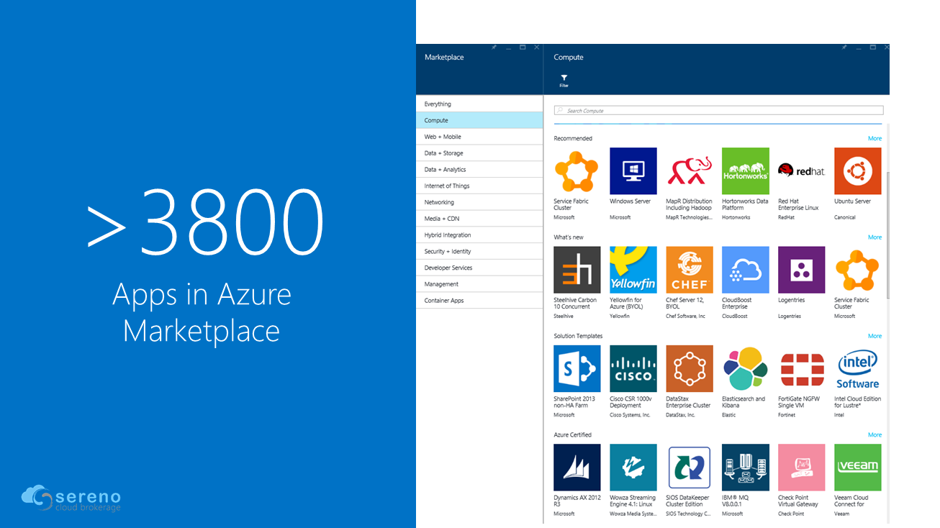Click More link beside Recommended
This screenshot has width=940, height=528.
point(874,138)
